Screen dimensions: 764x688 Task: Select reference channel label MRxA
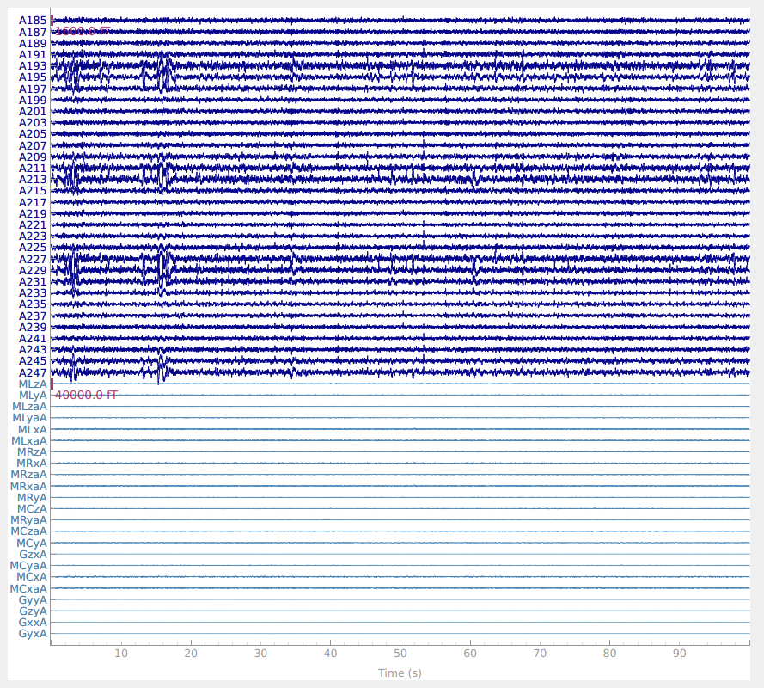[x=32, y=464]
